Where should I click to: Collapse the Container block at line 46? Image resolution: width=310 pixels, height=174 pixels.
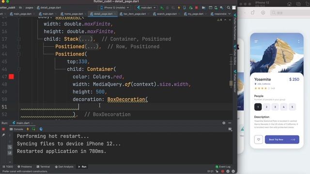tap(19, 70)
